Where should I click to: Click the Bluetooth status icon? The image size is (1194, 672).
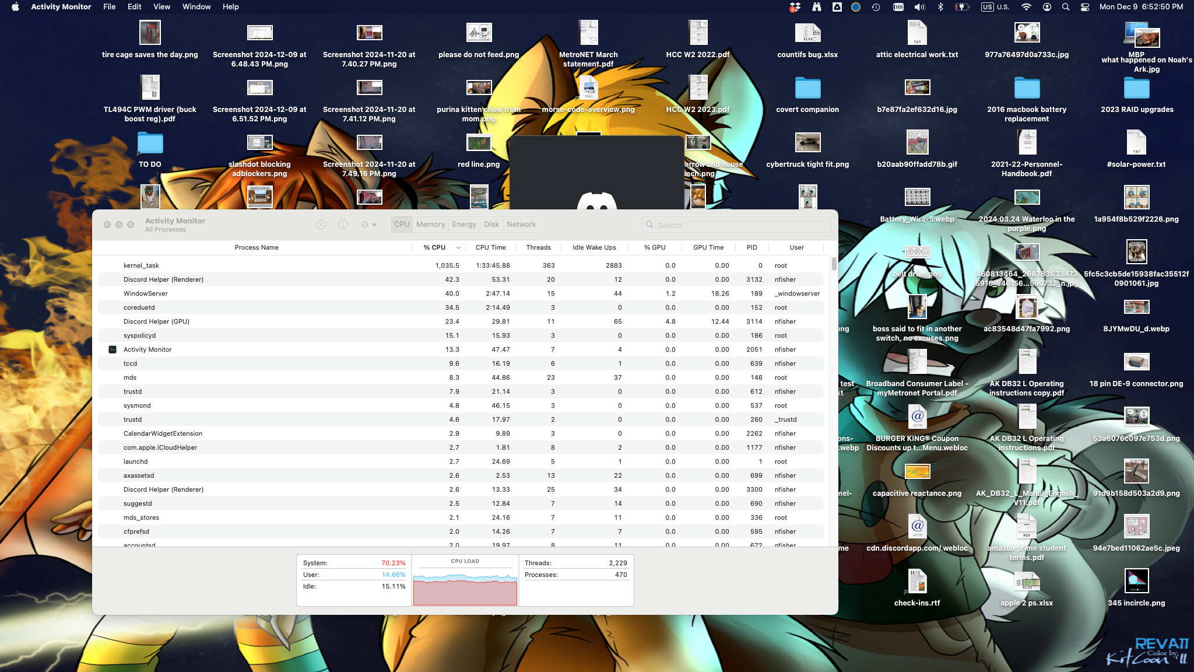[940, 7]
